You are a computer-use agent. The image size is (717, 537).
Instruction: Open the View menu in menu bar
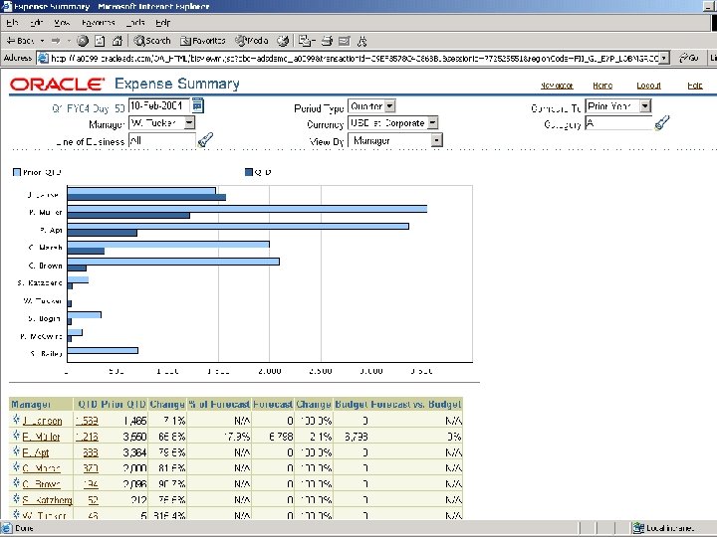click(62, 22)
